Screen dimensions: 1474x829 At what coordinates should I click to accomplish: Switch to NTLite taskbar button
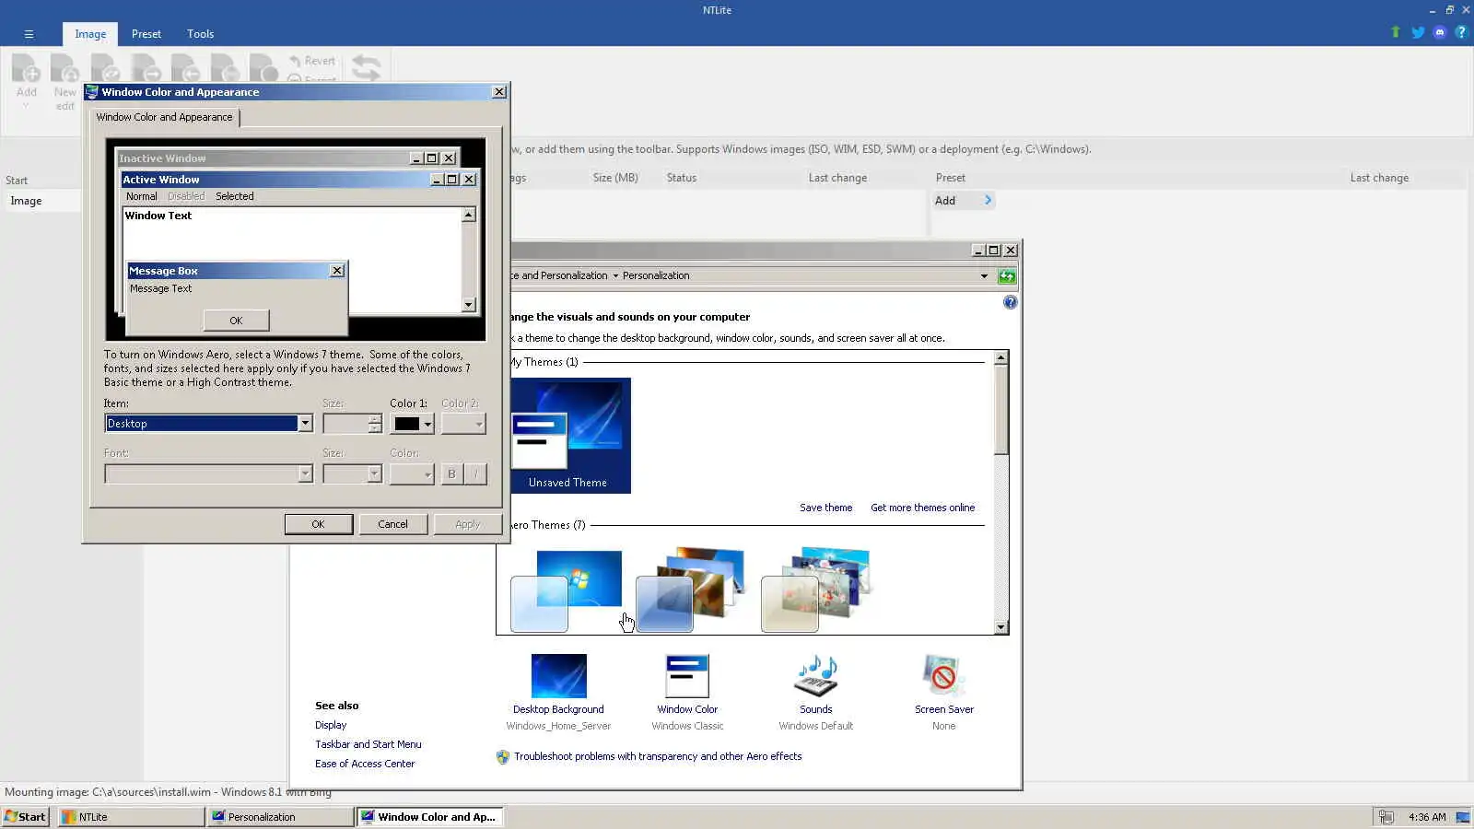click(x=131, y=817)
